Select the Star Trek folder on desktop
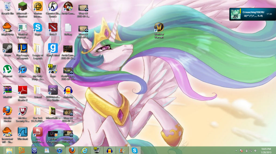Viewport: 276px width, 154px height. click(x=38, y=114)
